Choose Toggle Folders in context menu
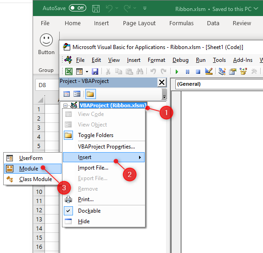This screenshot has height=253, width=263. [x=104, y=135]
